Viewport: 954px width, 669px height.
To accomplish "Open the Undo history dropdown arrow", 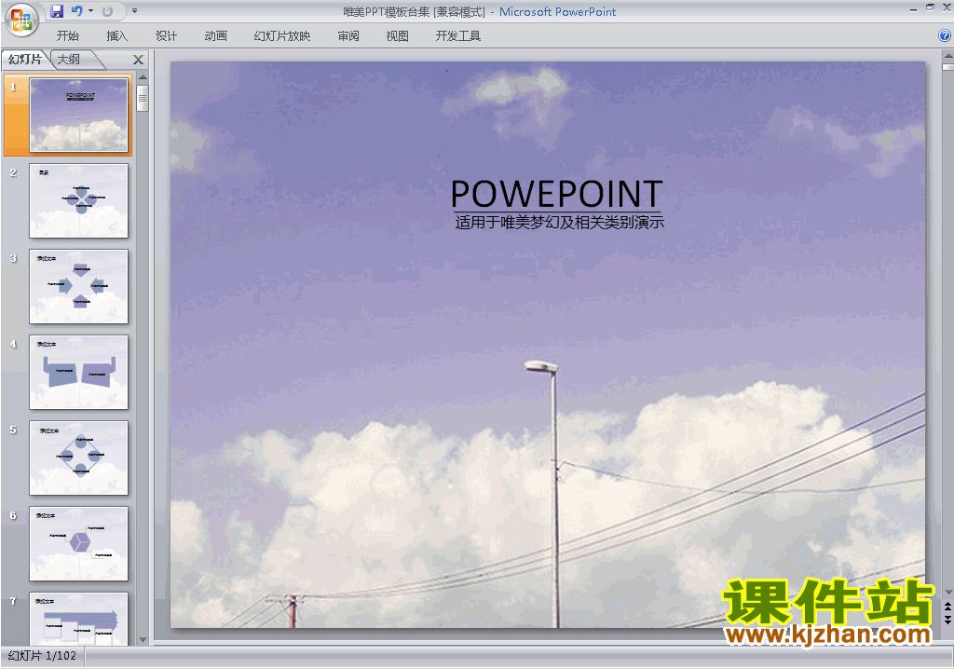I will pyautogui.click(x=90, y=11).
